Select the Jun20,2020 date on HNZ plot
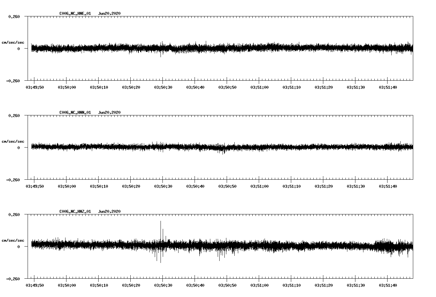Viewport: 436px width, 297px height. (109, 212)
